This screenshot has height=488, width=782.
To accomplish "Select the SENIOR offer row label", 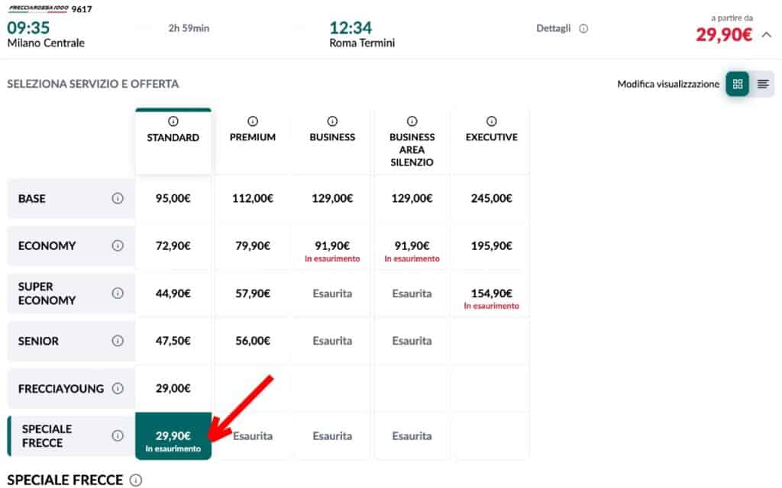I will click(x=38, y=341).
